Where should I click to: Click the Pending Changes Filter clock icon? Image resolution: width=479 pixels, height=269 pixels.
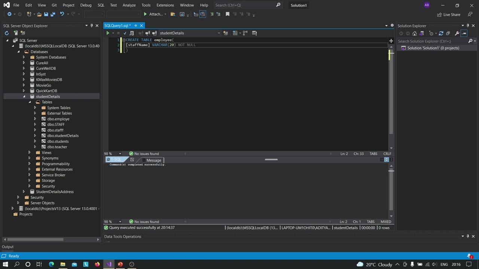coord(431,33)
